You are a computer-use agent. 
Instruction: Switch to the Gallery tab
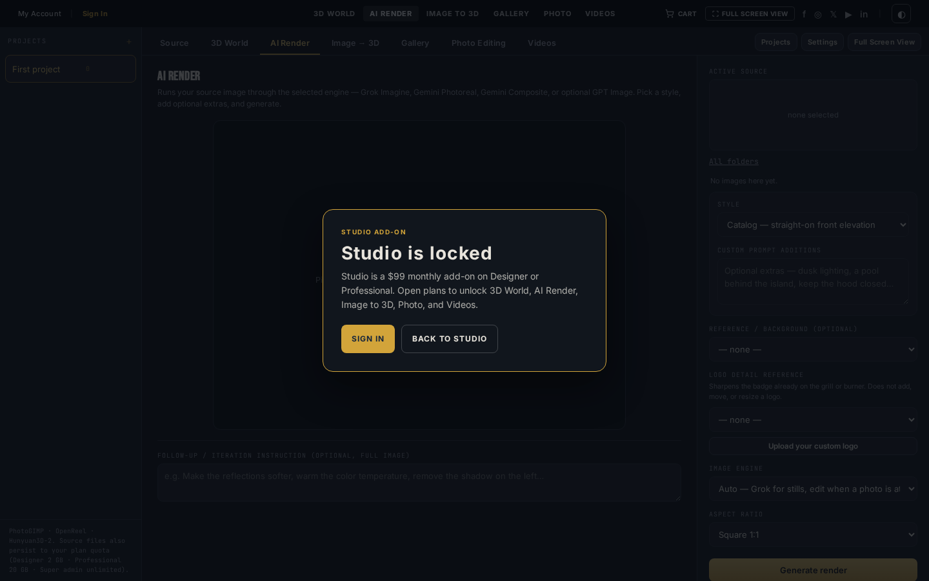click(415, 43)
